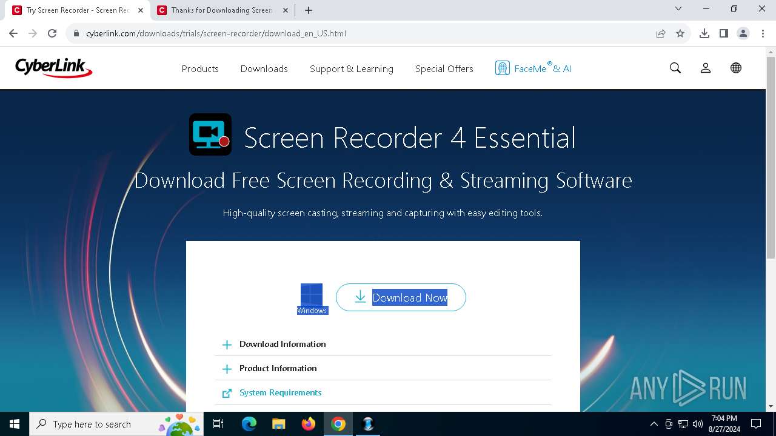Screen dimensions: 776x436
Task: Open the Downloads menu
Action: tap(264, 69)
